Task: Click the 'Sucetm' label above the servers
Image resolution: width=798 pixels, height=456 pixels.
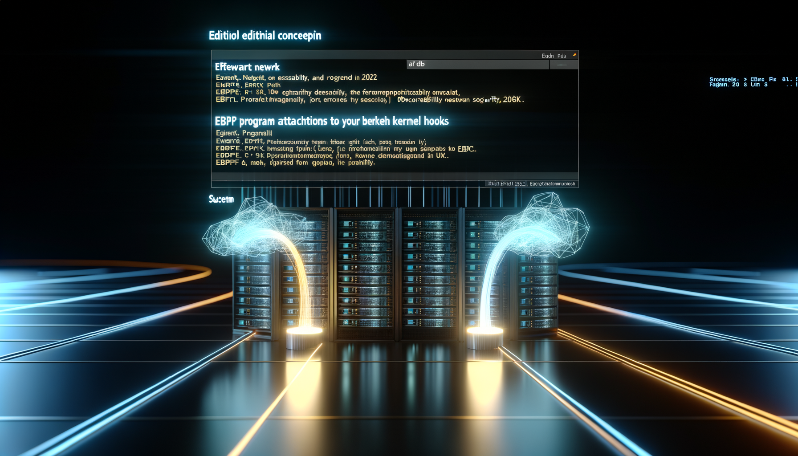Action: coord(221,199)
